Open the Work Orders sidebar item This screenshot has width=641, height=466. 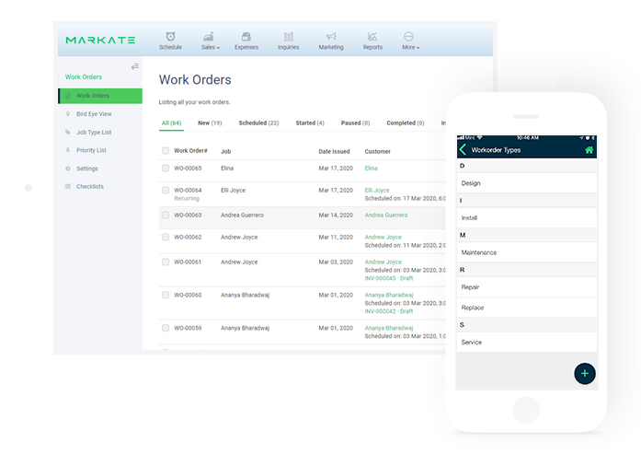(100, 96)
